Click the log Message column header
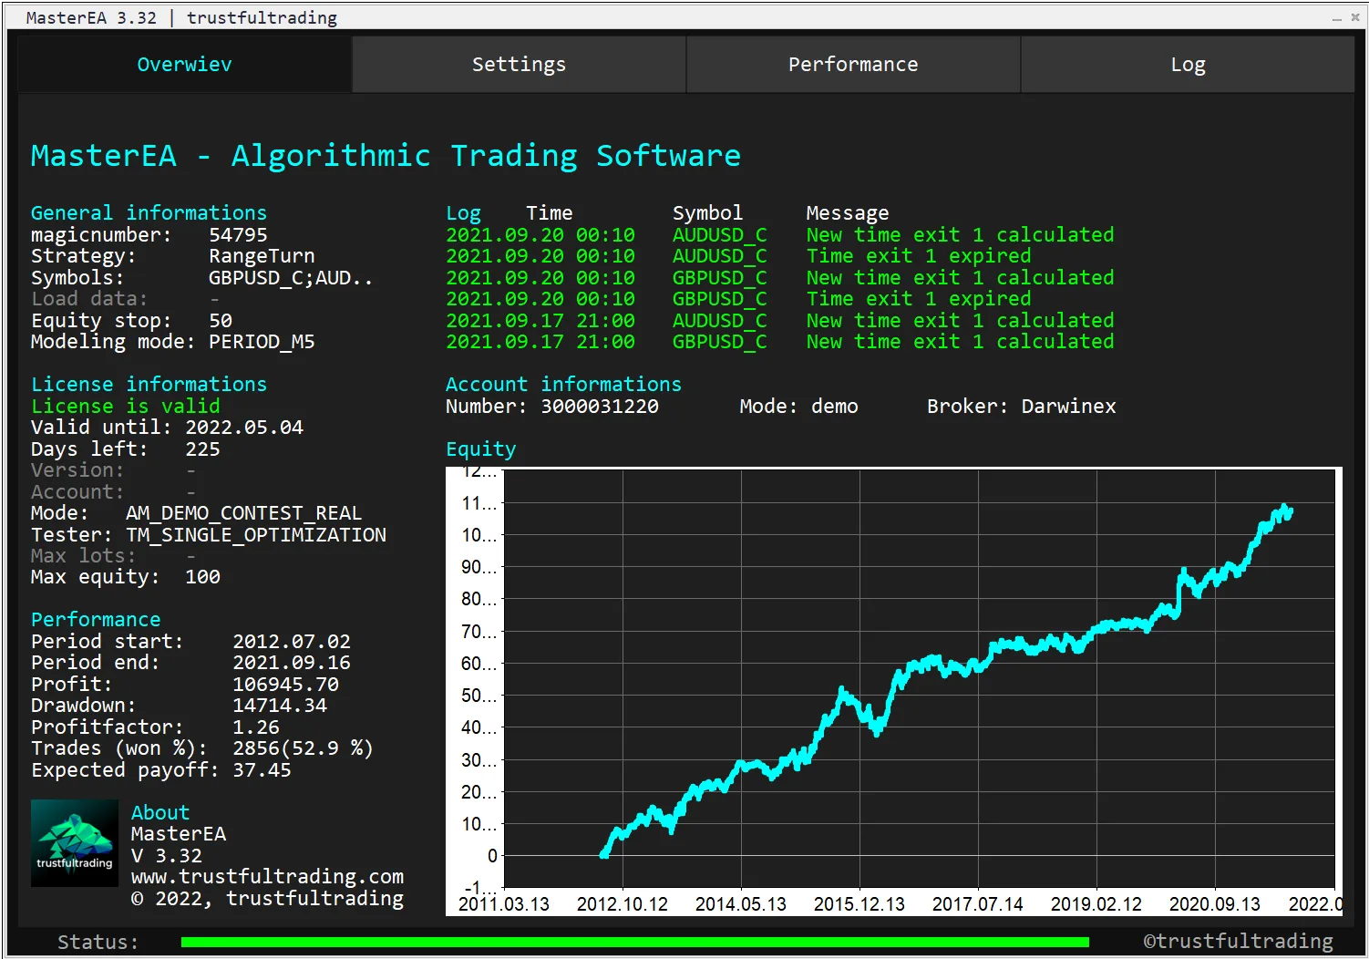This screenshot has height=959, width=1369. 848,213
